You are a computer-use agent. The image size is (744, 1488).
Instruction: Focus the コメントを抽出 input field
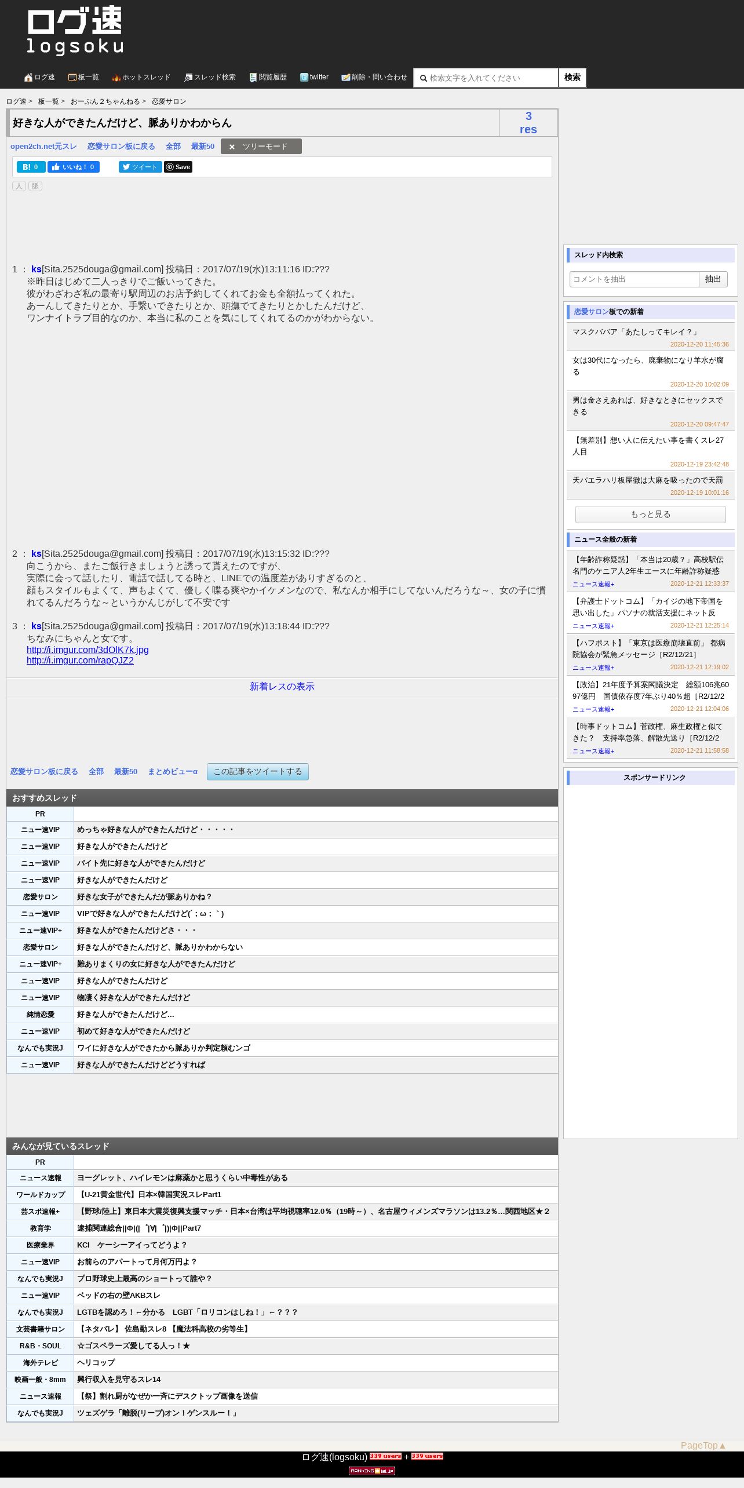tap(634, 279)
